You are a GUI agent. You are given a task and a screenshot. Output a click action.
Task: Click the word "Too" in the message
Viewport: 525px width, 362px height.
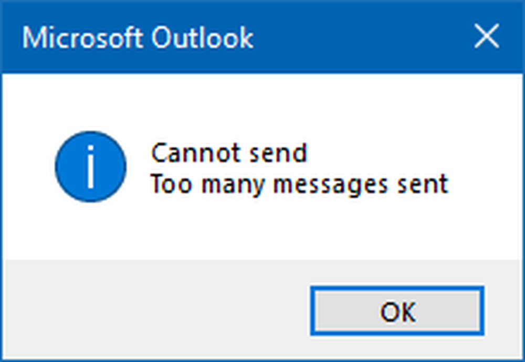pyautogui.click(x=167, y=184)
